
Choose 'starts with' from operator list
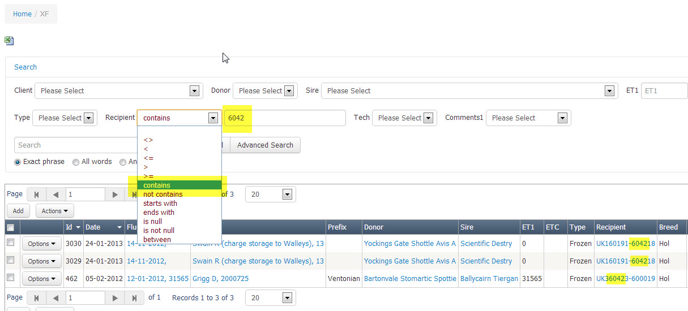coord(160,203)
